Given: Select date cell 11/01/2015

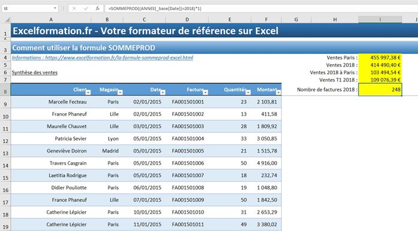Looking at the screenshot, I should click(x=144, y=224).
